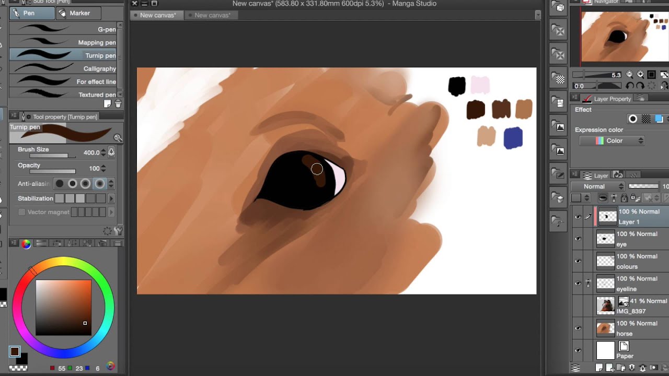Open the brush stroke preview magnifier

tap(118, 138)
